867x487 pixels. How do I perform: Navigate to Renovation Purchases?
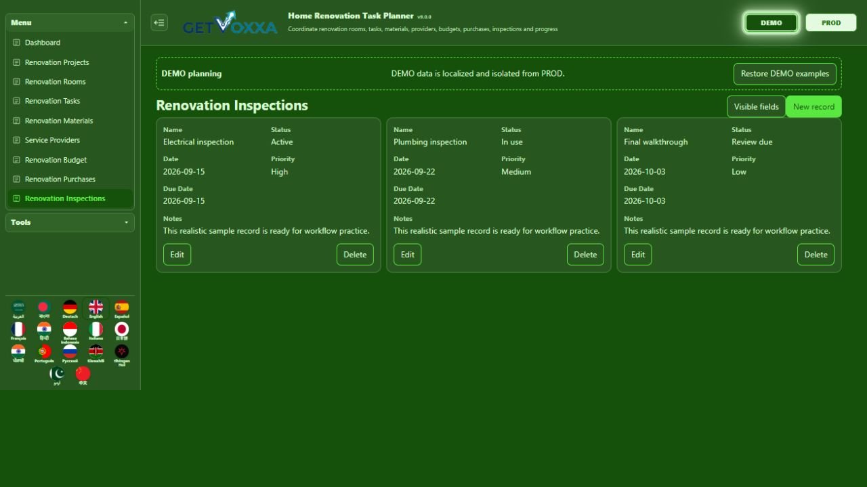coord(70,179)
